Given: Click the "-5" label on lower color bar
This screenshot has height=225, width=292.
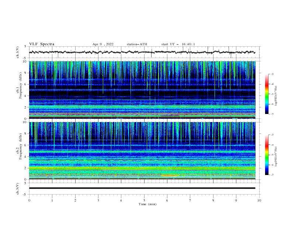Looking at the screenshot, I should (272, 155).
